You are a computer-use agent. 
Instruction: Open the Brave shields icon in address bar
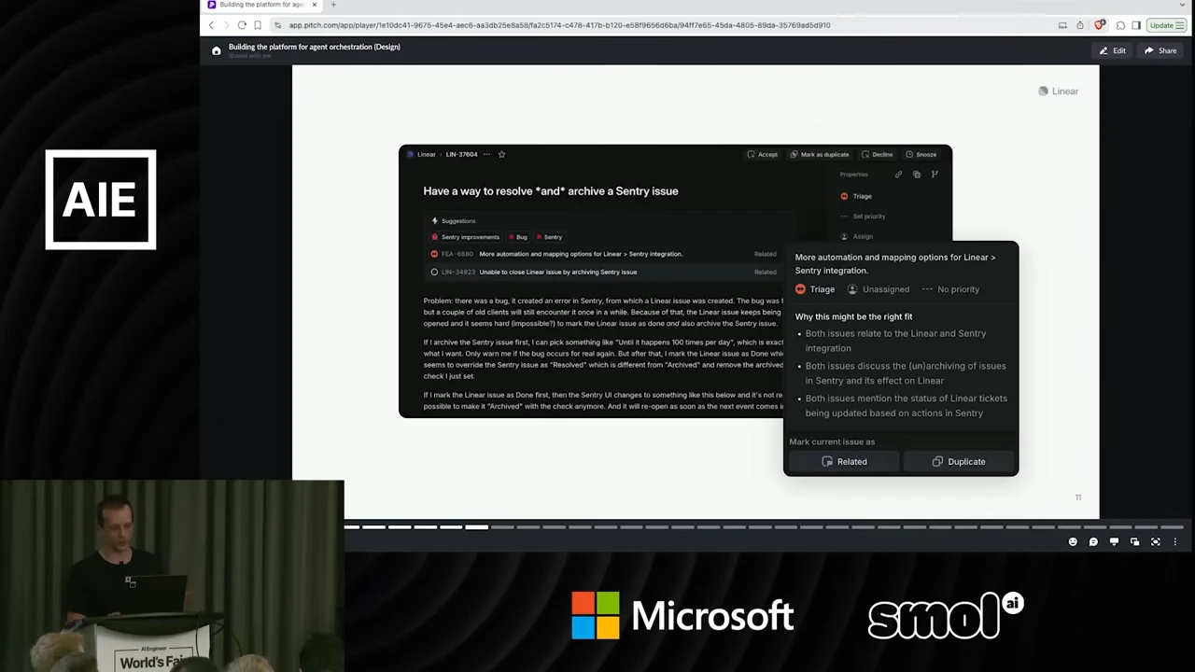pos(1100,25)
